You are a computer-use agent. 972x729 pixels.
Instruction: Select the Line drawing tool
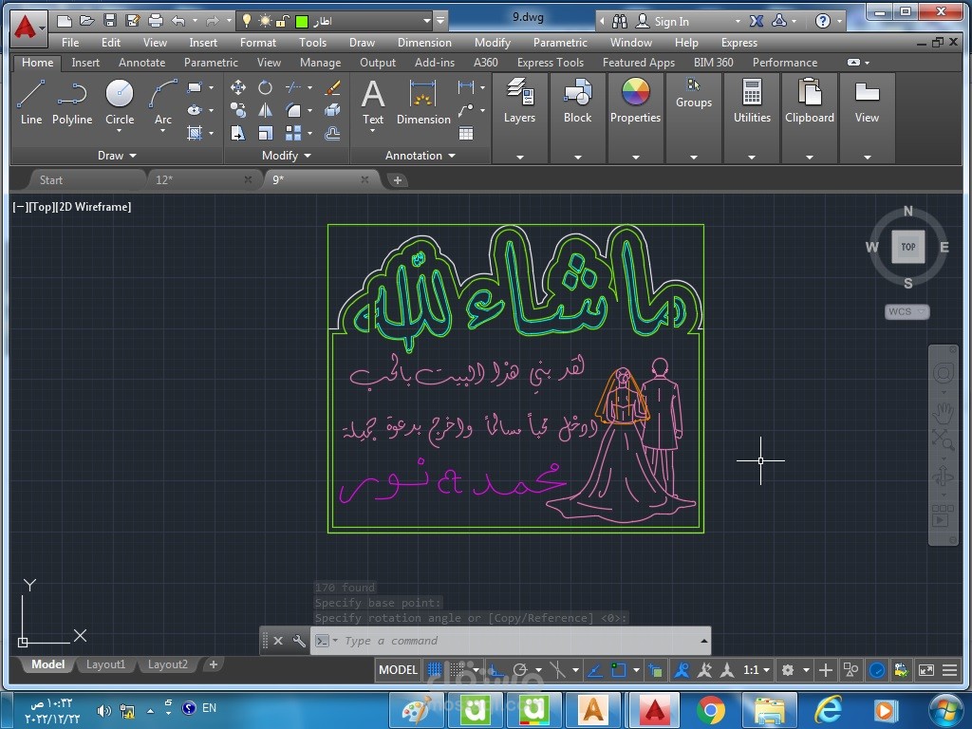coord(31,102)
